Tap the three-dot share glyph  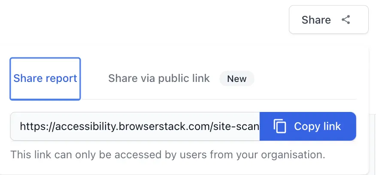click(x=346, y=20)
